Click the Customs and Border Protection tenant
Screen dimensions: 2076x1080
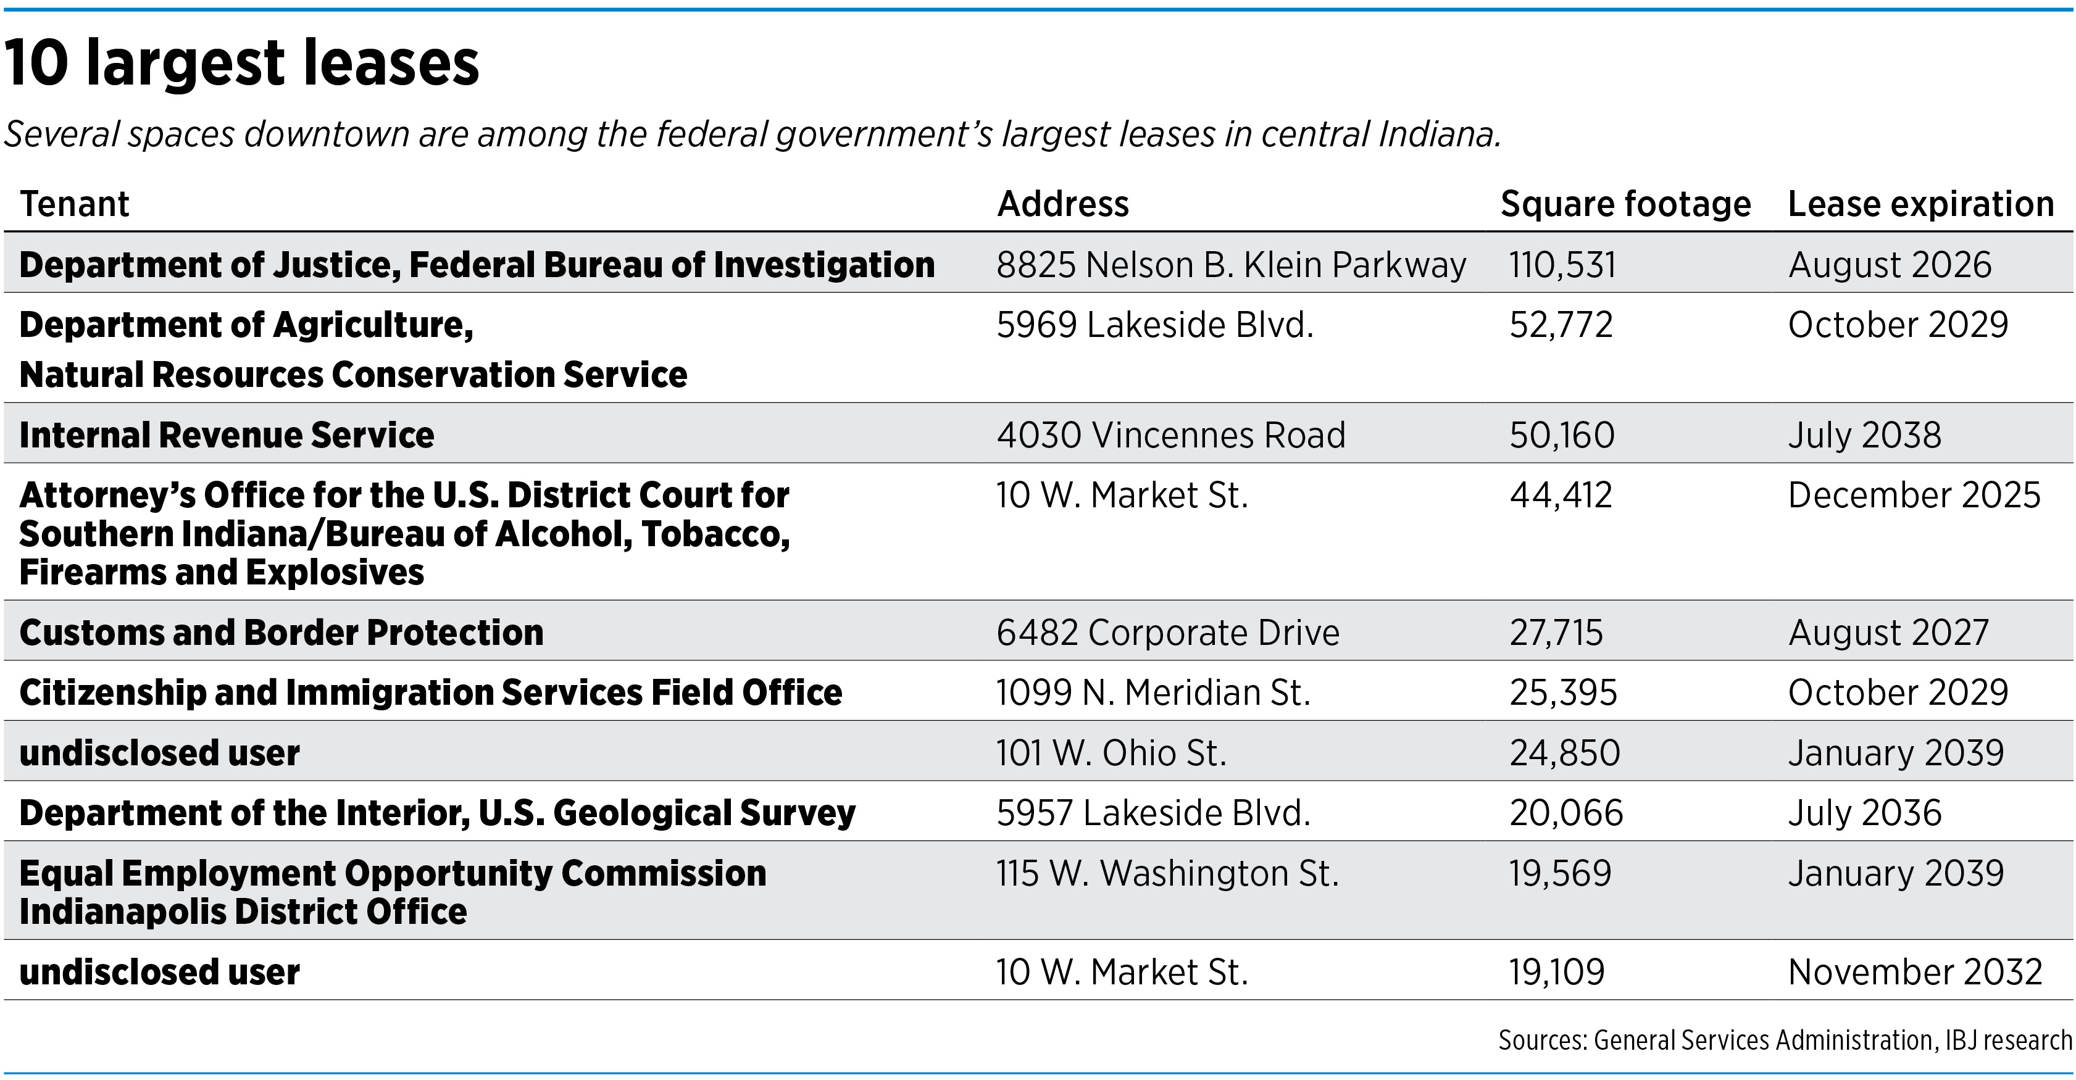coord(281,632)
